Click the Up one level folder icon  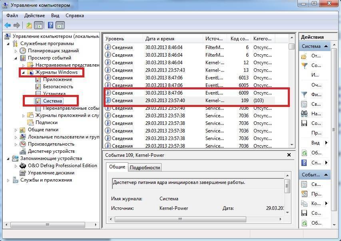coord(29,26)
